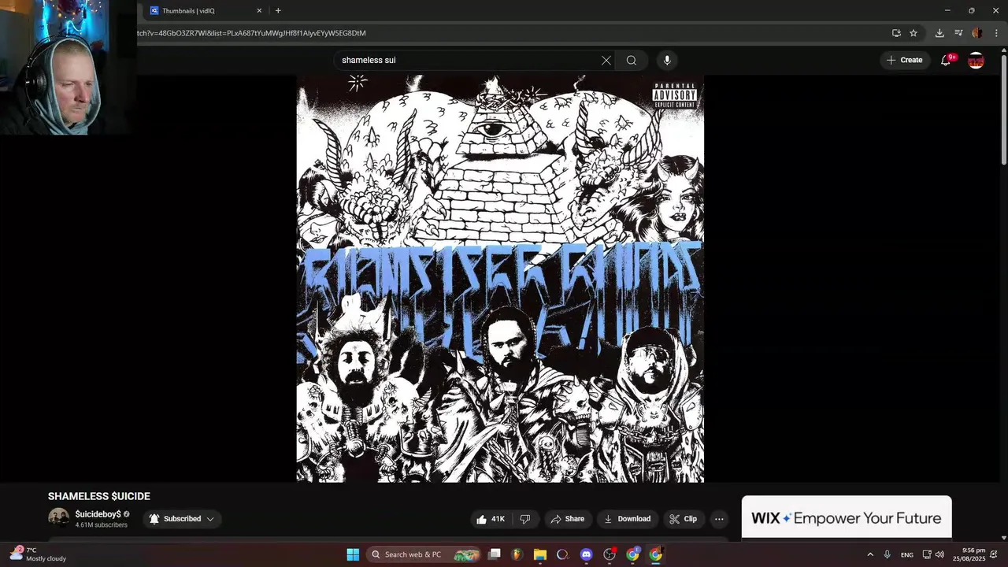Download the video

point(628,519)
